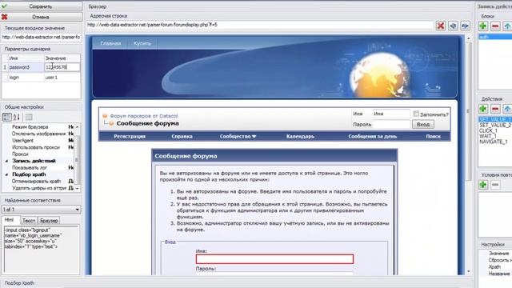This screenshot has height=288, width=512.
Task: Click the Сохранить button with green checkmark
Action: [x=41, y=6]
